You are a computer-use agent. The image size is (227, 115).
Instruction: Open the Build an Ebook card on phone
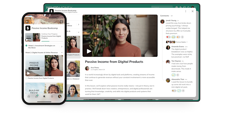click(44, 88)
